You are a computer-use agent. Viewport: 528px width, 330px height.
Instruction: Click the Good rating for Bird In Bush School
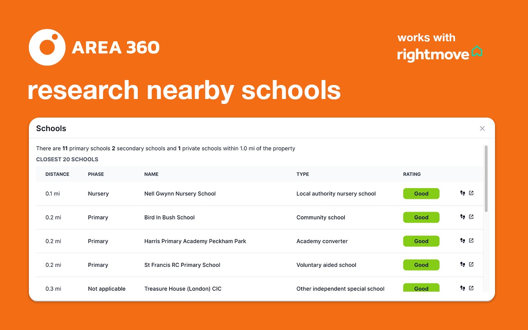coord(421,217)
